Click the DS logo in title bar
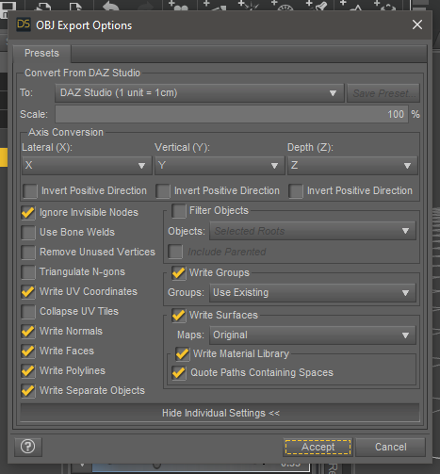The image size is (440, 474). (24, 25)
